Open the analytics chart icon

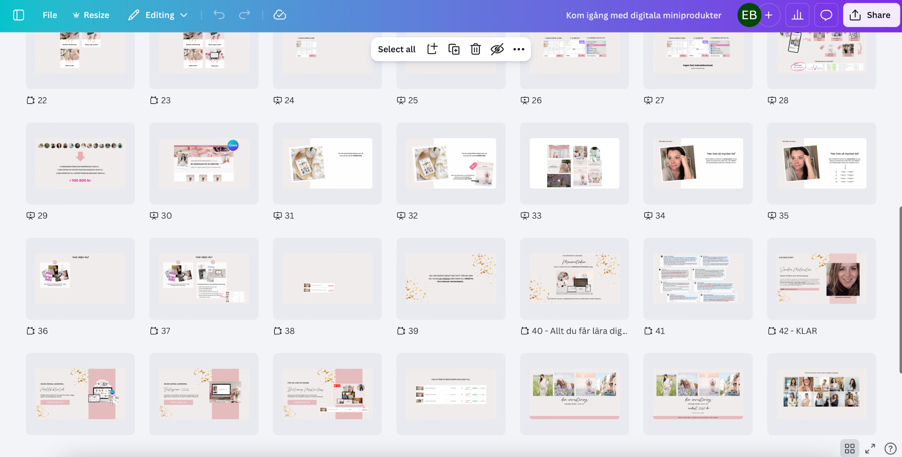pos(797,15)
